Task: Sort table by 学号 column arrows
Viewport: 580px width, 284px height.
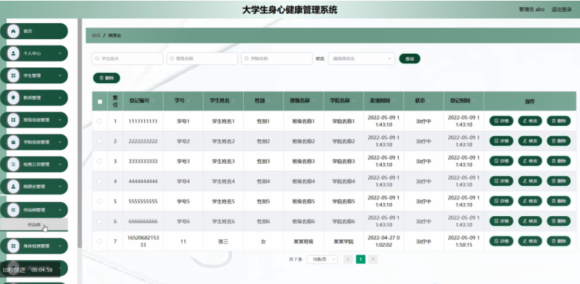Action: coord(188,101)
